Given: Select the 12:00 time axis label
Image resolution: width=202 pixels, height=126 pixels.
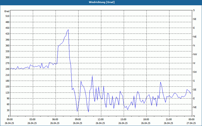Looking at the screenshot, I should tap(100, 119).
